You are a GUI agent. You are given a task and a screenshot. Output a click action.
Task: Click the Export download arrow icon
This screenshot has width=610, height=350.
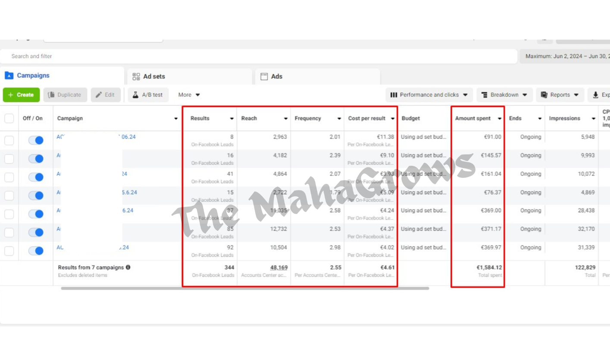point(595,95)
